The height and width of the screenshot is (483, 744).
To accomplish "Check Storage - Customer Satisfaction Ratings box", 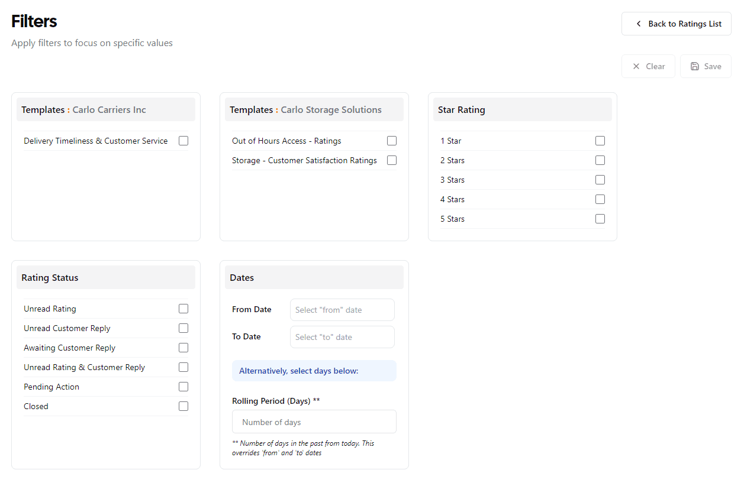I will pos(392,160).
